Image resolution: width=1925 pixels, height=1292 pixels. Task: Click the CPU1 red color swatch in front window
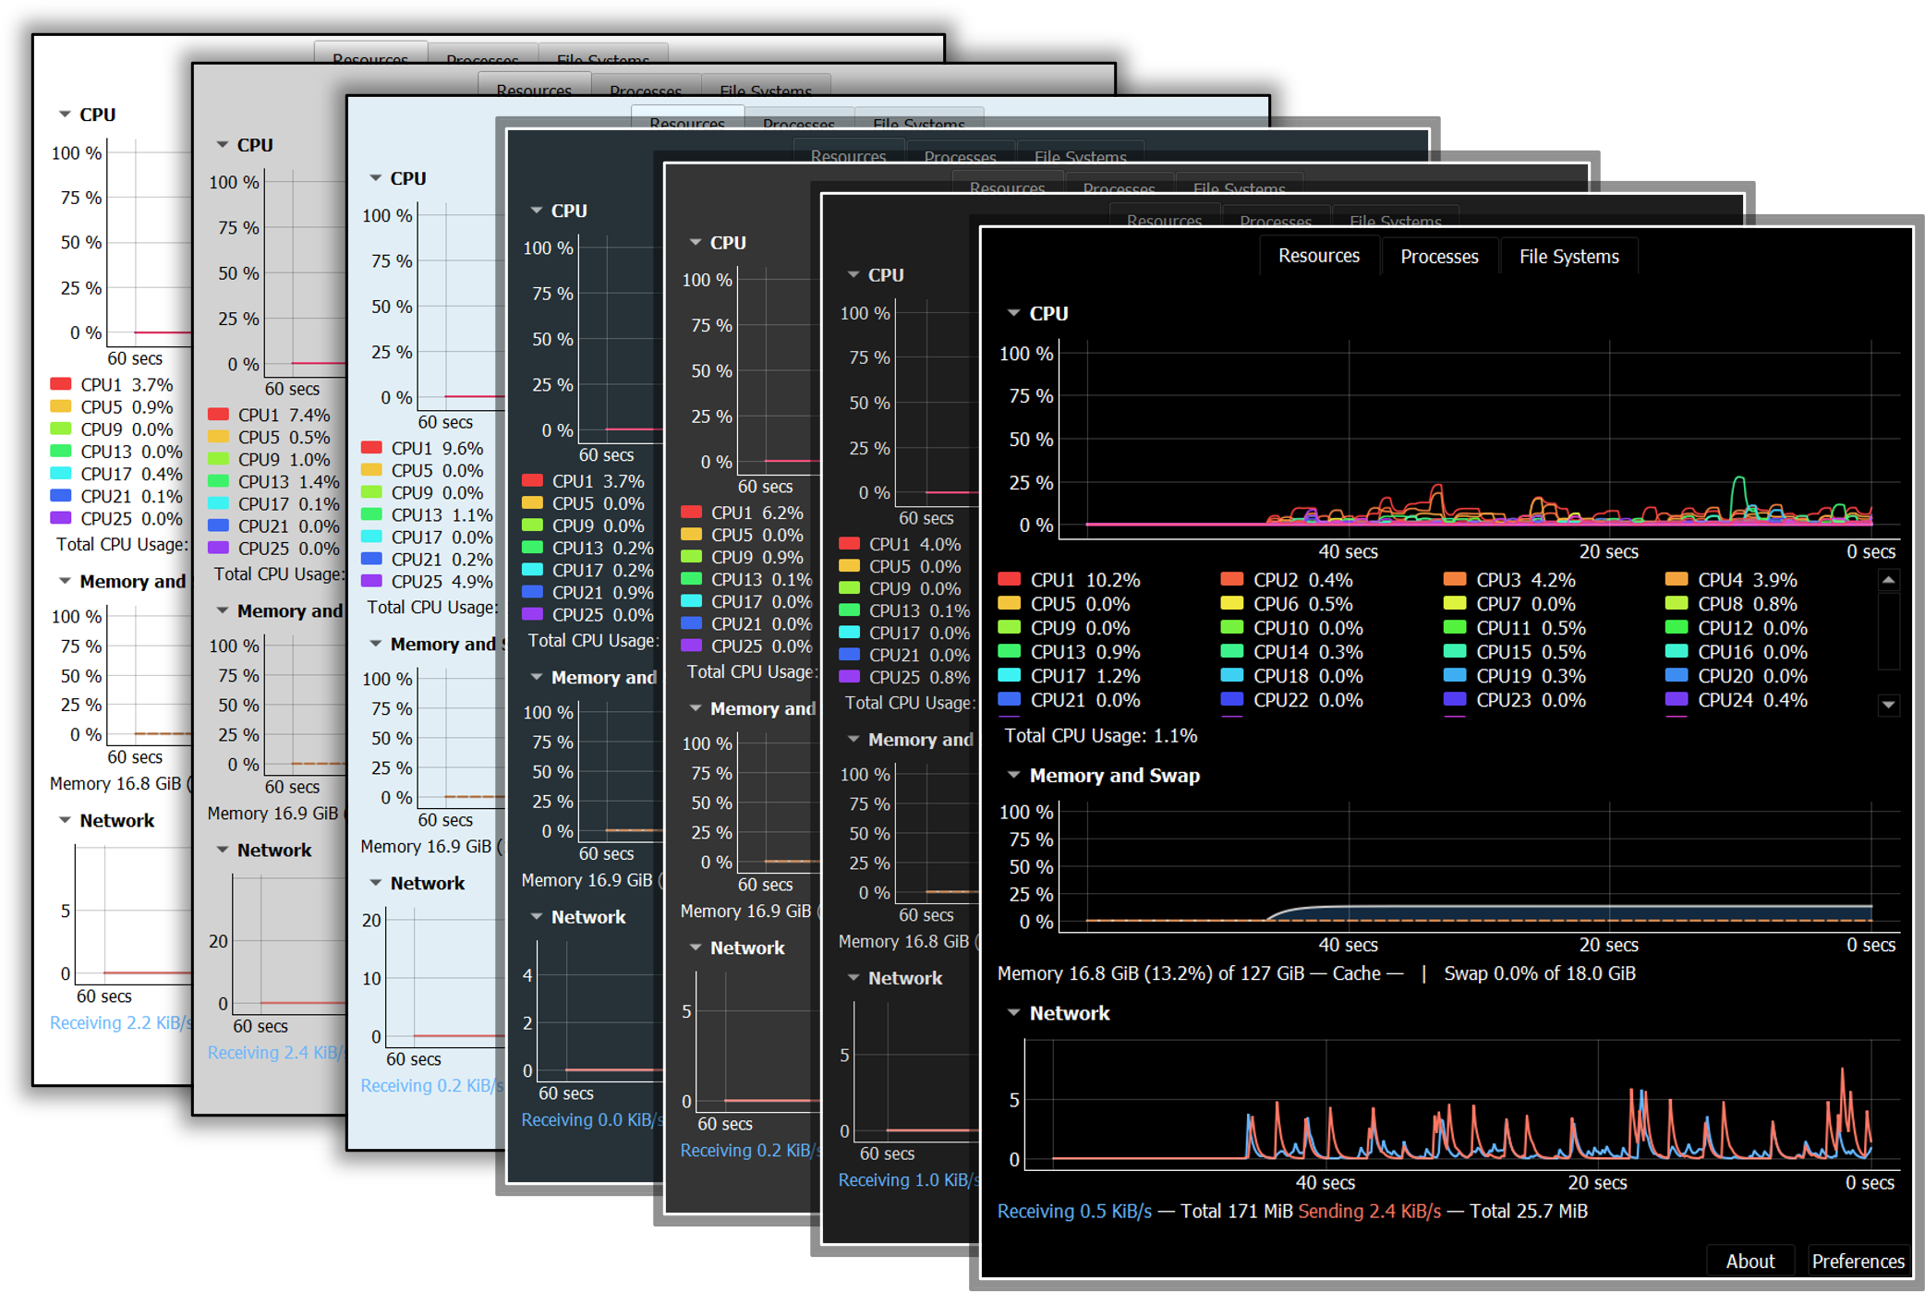tap(1009, 580)
